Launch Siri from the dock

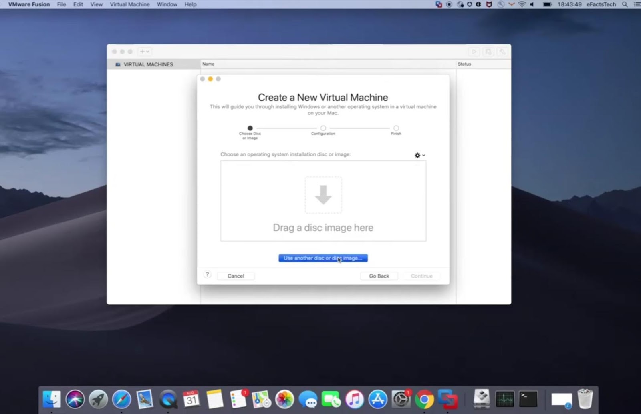pyautogui.click(x=75, y=399)
